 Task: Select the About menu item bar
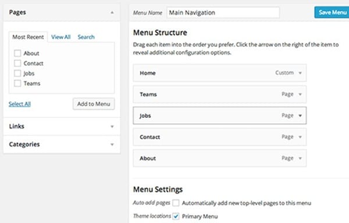point(220,158)
